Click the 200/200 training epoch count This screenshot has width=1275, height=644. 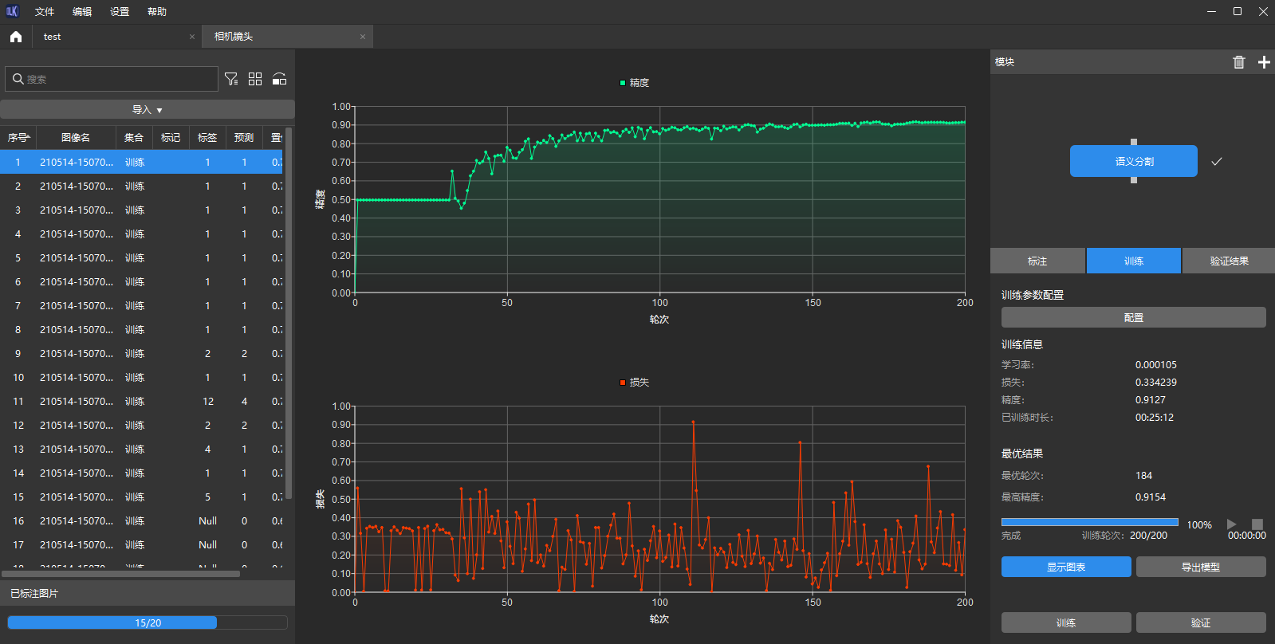pyautogui.click(x=1148, y=536)
